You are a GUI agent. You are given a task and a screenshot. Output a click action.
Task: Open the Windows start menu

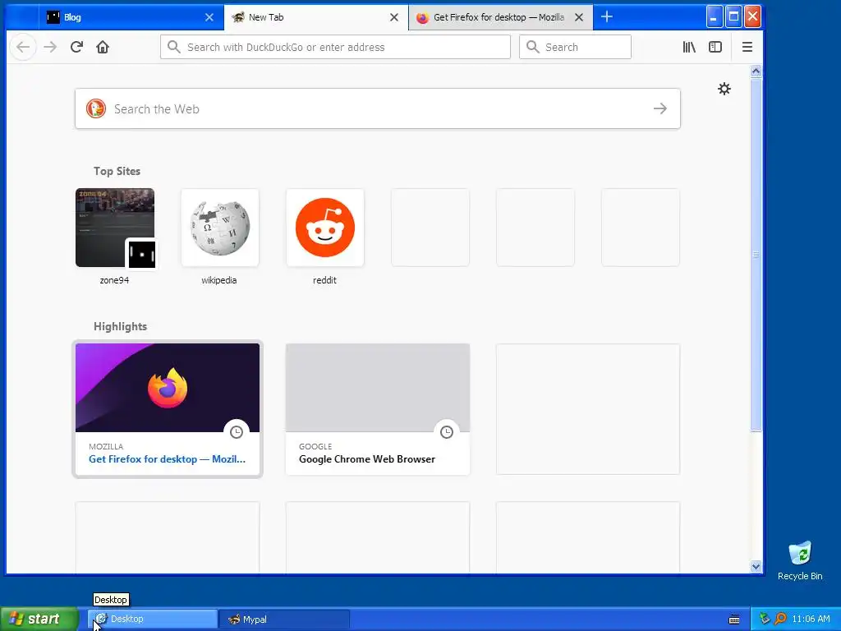[x=39, y=619]
